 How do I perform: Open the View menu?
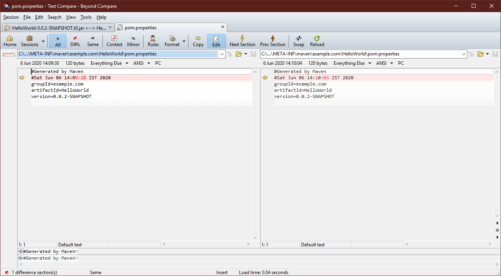[71, 17]
